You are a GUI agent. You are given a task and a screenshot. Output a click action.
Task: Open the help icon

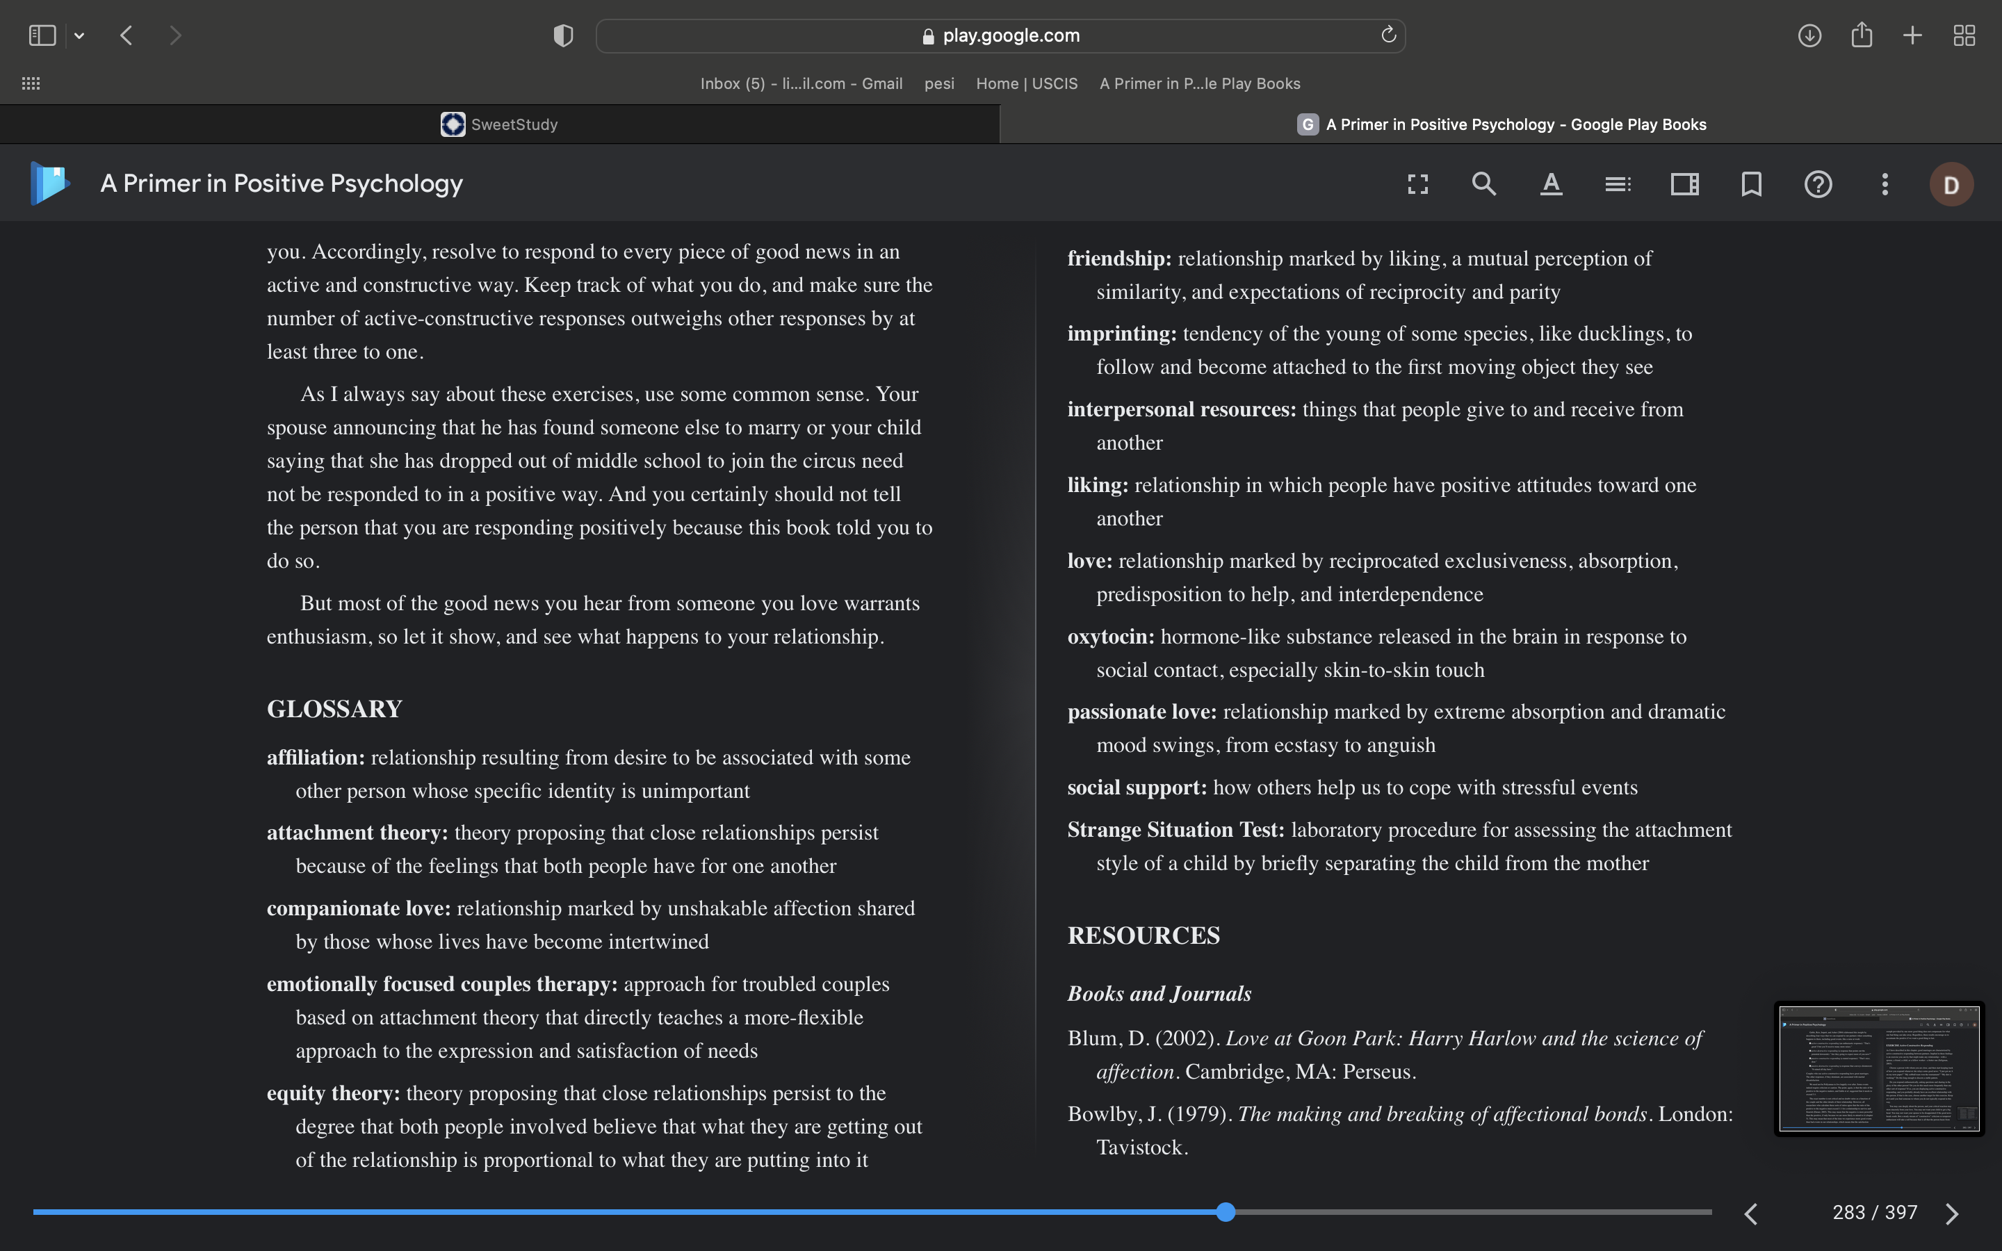pos(1818,183)
